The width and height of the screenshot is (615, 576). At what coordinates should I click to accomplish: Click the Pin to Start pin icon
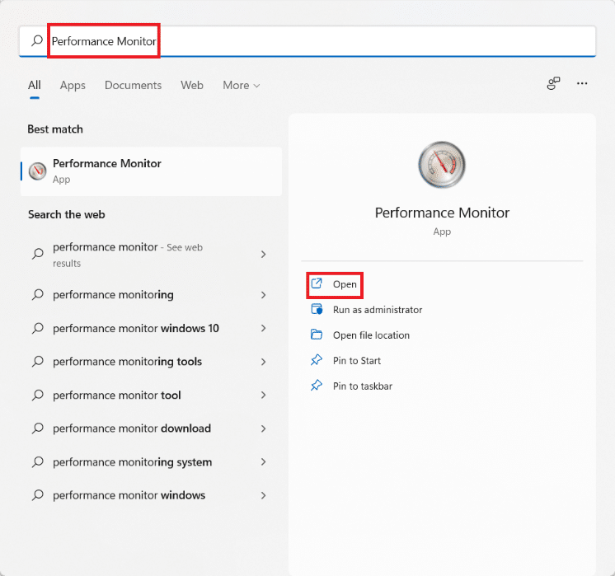(316, 361)
